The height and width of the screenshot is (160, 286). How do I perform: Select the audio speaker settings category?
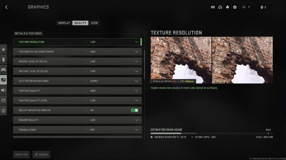pyautogui.click(x=3, y=90)
